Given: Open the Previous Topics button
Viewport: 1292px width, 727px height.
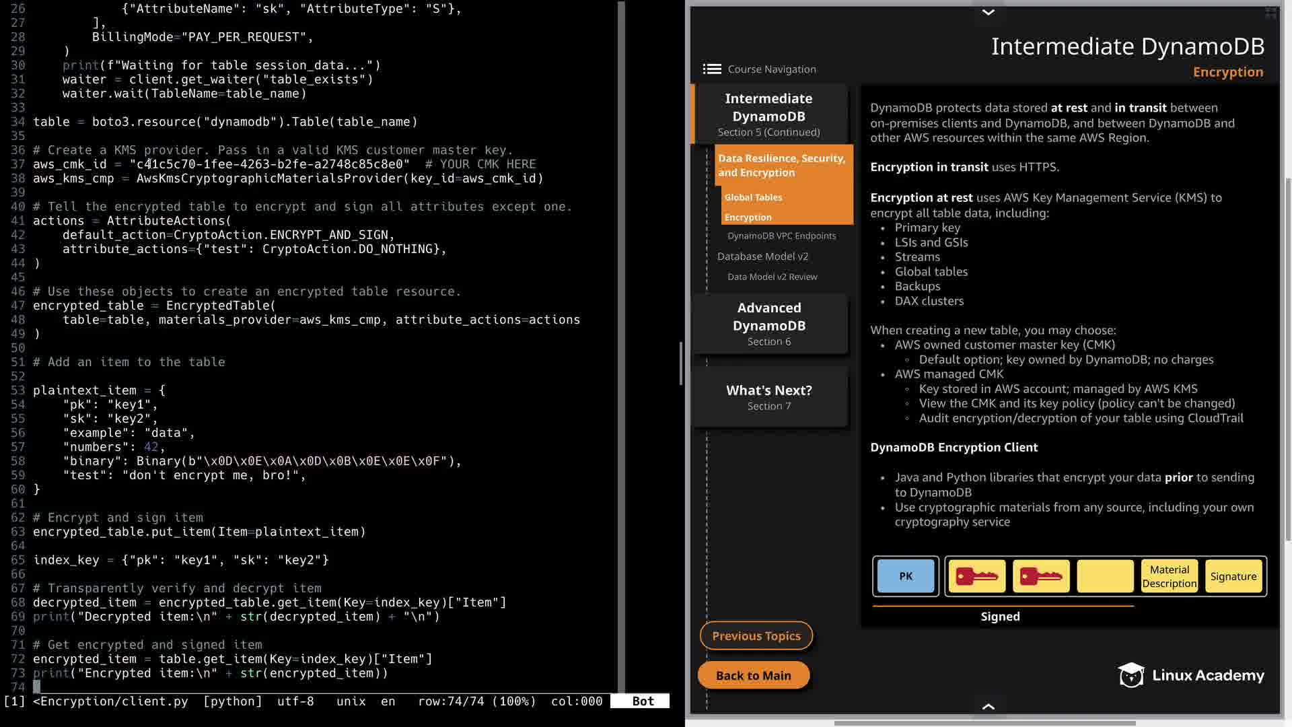Looking at the screenshot, I should click(x=756, y=636).
